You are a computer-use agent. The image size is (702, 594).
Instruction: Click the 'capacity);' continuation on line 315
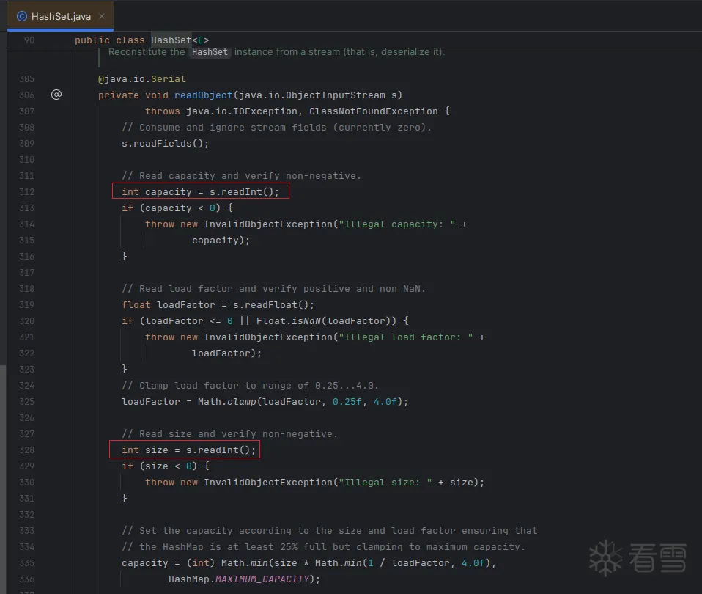coord(221,240)
